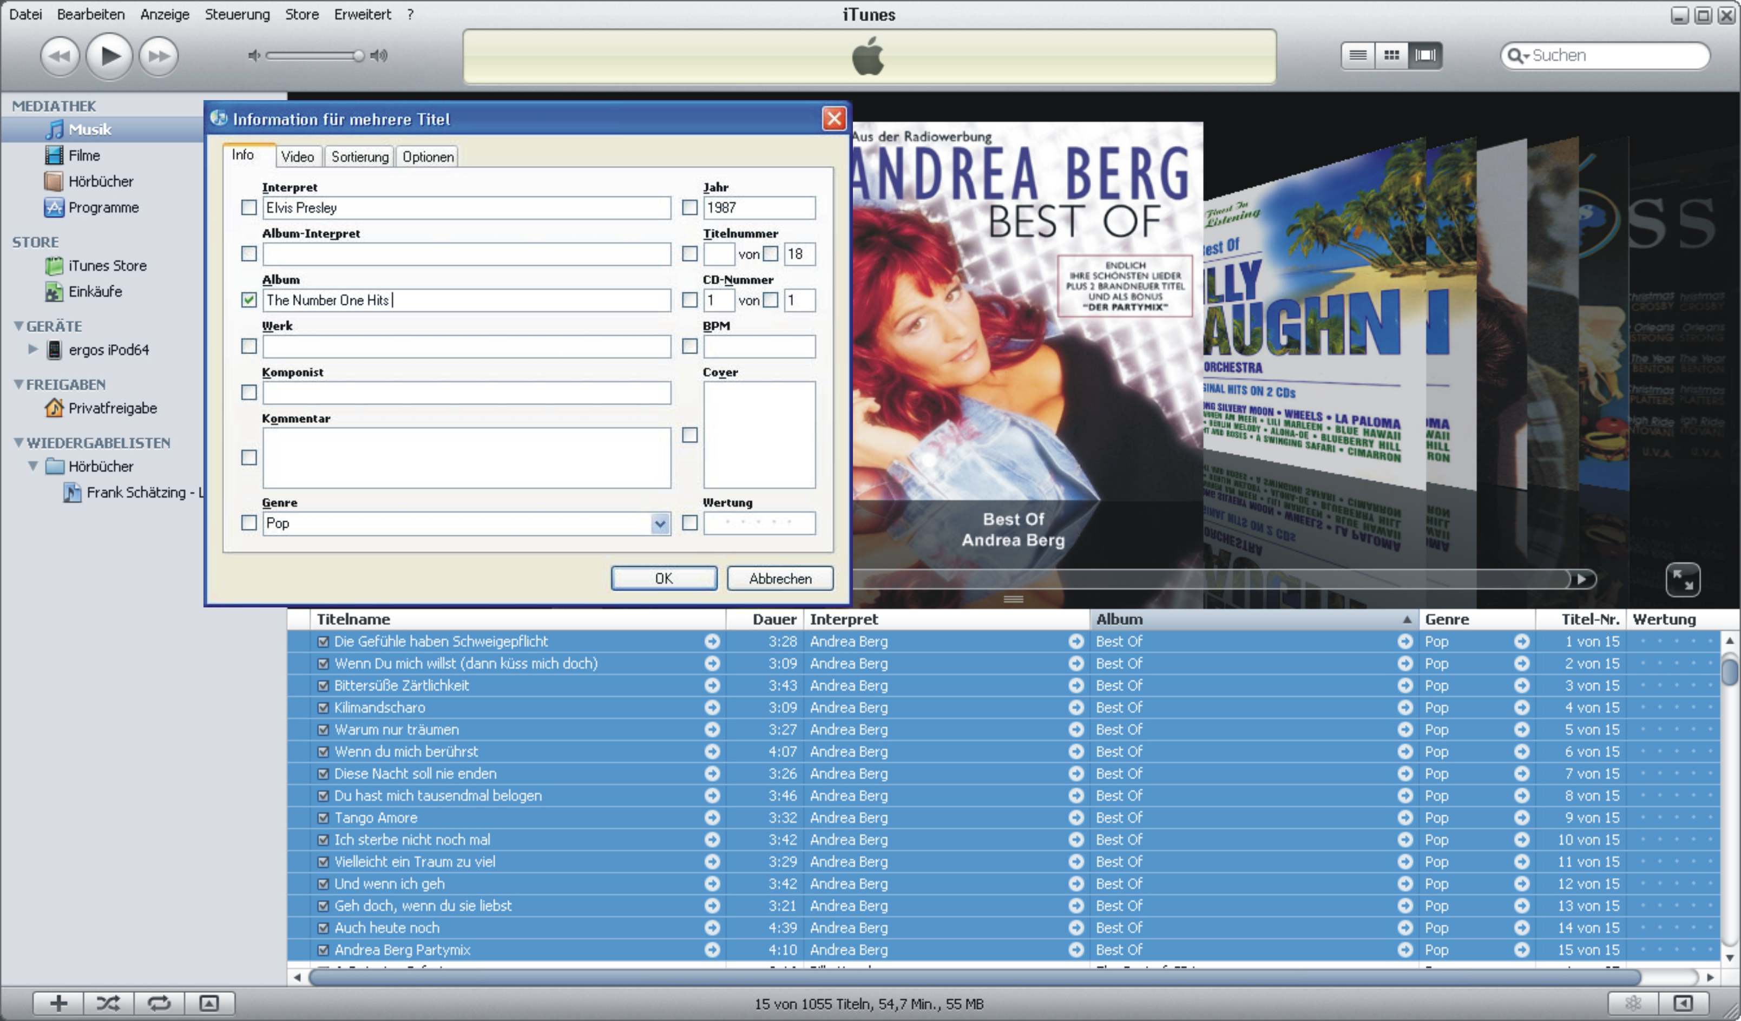Collapse the Hörbücher playlist folder
This screenshot has height=1021, width=1741.
point(32,466)
